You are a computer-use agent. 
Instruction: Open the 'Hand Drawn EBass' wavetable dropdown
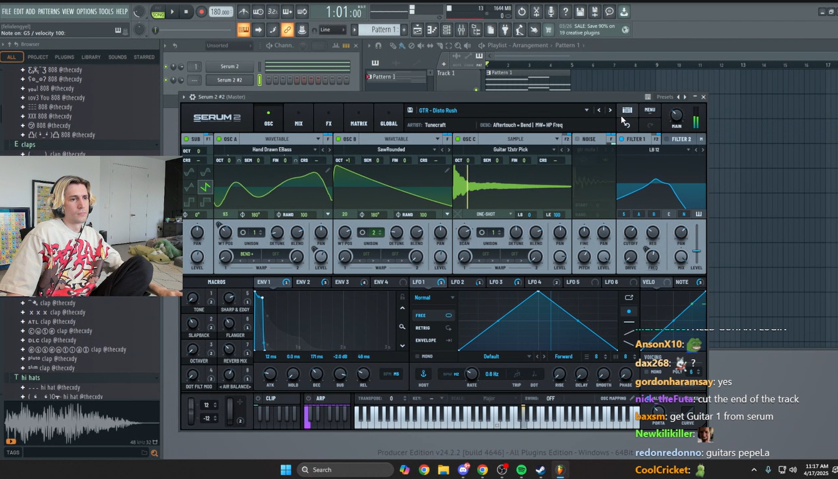pos(272,150)
